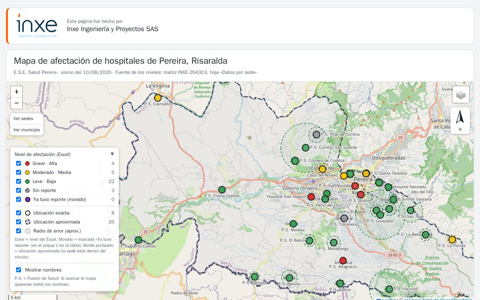The image size is (480, 300).
Task: Select the P.S. Morelia marker
Action: click(293, 224)
